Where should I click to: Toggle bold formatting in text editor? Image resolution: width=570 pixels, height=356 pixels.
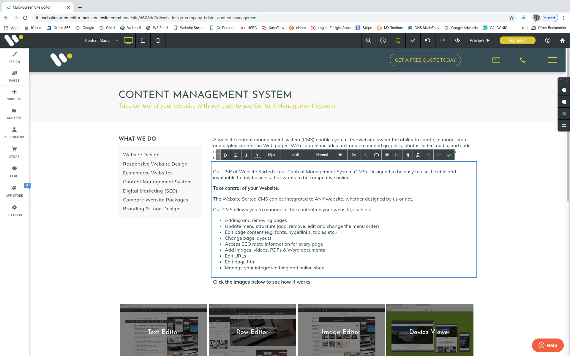pos(225,155)
